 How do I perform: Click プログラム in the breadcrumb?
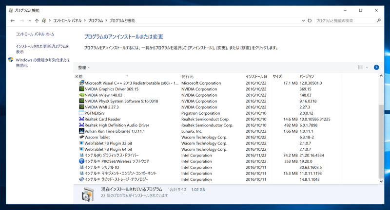coord(96,20)
